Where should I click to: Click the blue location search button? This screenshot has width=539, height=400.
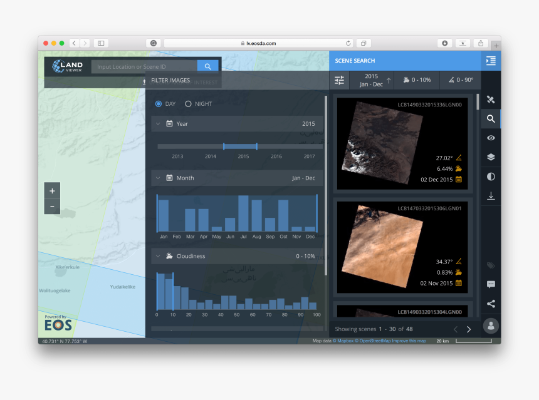(x=207, y=66)
